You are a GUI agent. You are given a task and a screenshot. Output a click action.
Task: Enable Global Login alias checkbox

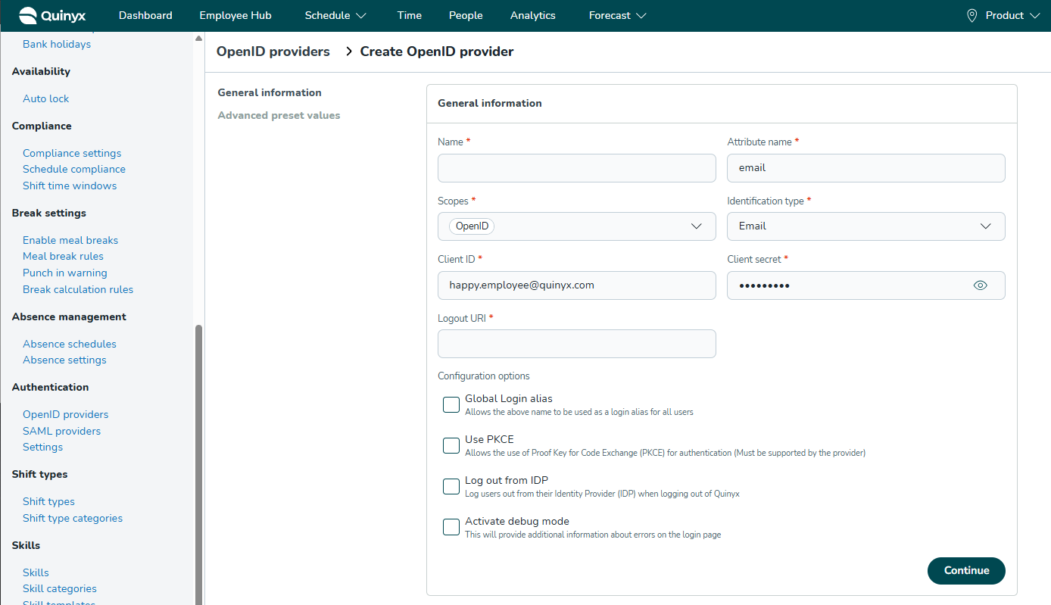pos(451,405)
